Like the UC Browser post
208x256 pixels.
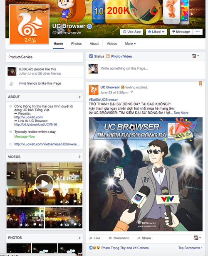click(94, 238)
